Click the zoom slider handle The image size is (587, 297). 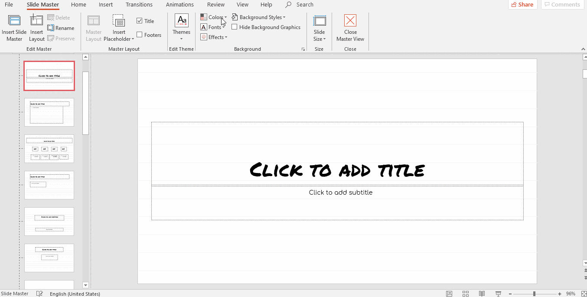[x=534, y=294]
